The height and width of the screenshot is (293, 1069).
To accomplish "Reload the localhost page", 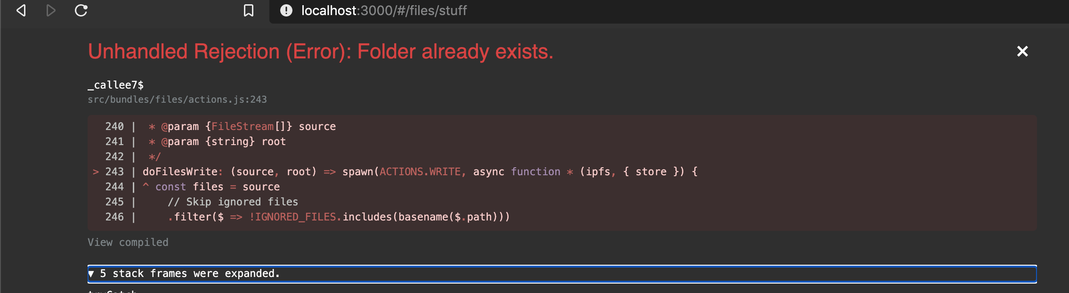I will pyautogui.click(x=80, y=10).
